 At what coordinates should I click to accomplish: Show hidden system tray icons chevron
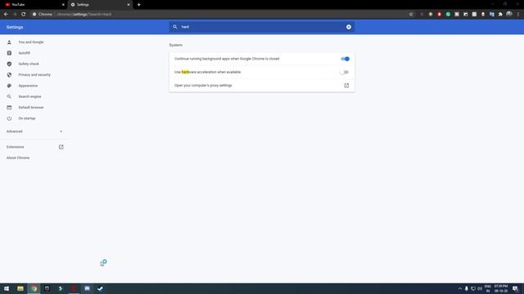(x=460, y=288)
